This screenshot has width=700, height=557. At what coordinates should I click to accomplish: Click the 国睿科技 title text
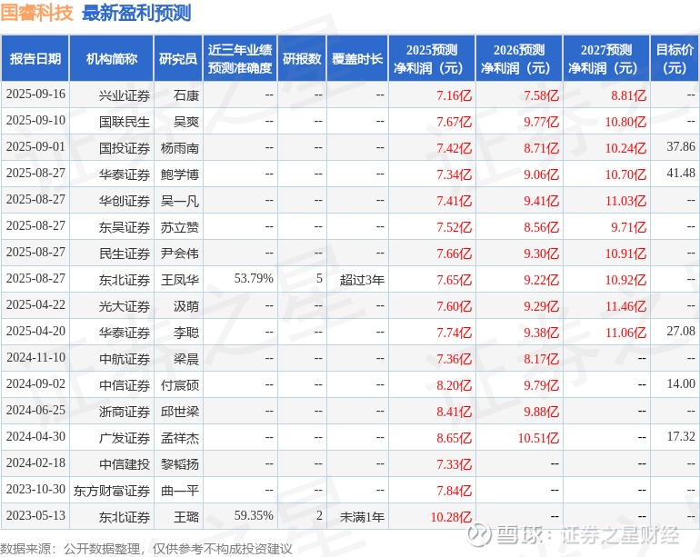[36, 13]
